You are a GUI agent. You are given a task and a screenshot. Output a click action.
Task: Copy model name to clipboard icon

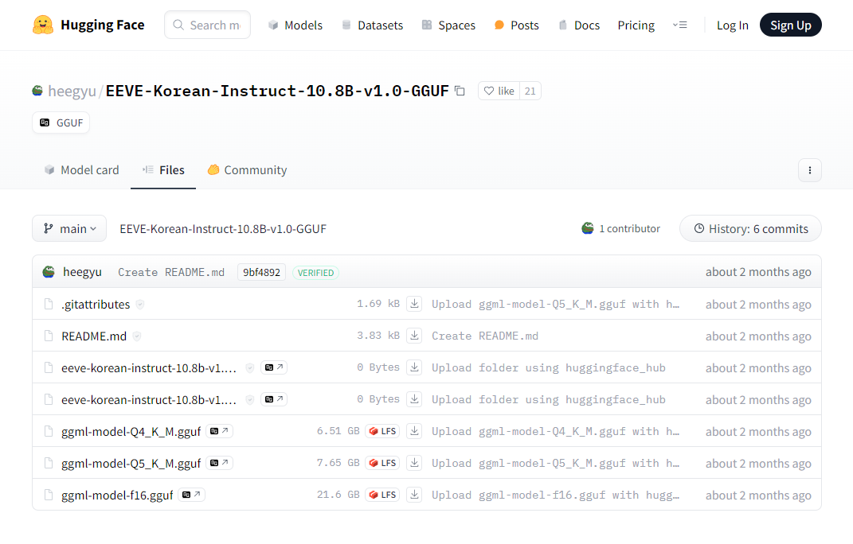click(x=460, y=91)
